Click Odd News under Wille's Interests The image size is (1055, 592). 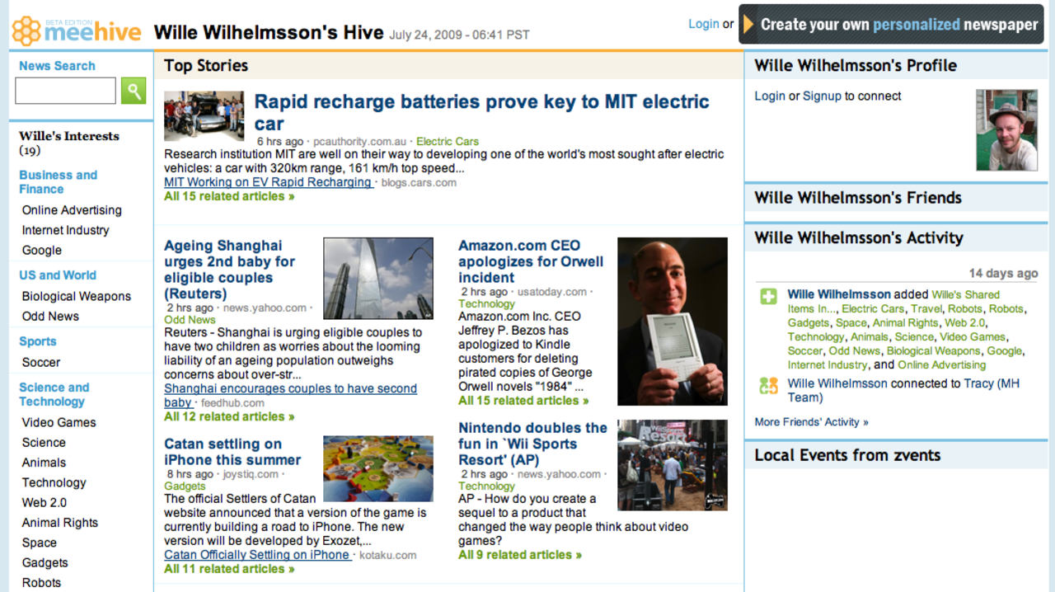(49, 316)
